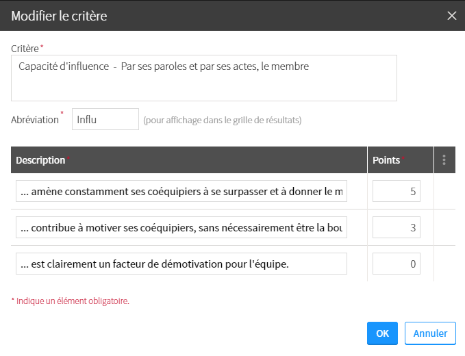Click the Abréviation field label
This screenshot has width=465, height=356.
[35, 120]
